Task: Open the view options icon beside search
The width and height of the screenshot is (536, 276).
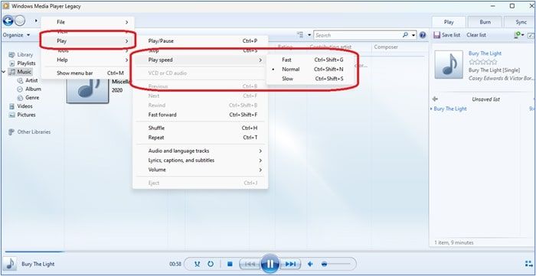Action: pyautogui.click(x=300, y=35)
